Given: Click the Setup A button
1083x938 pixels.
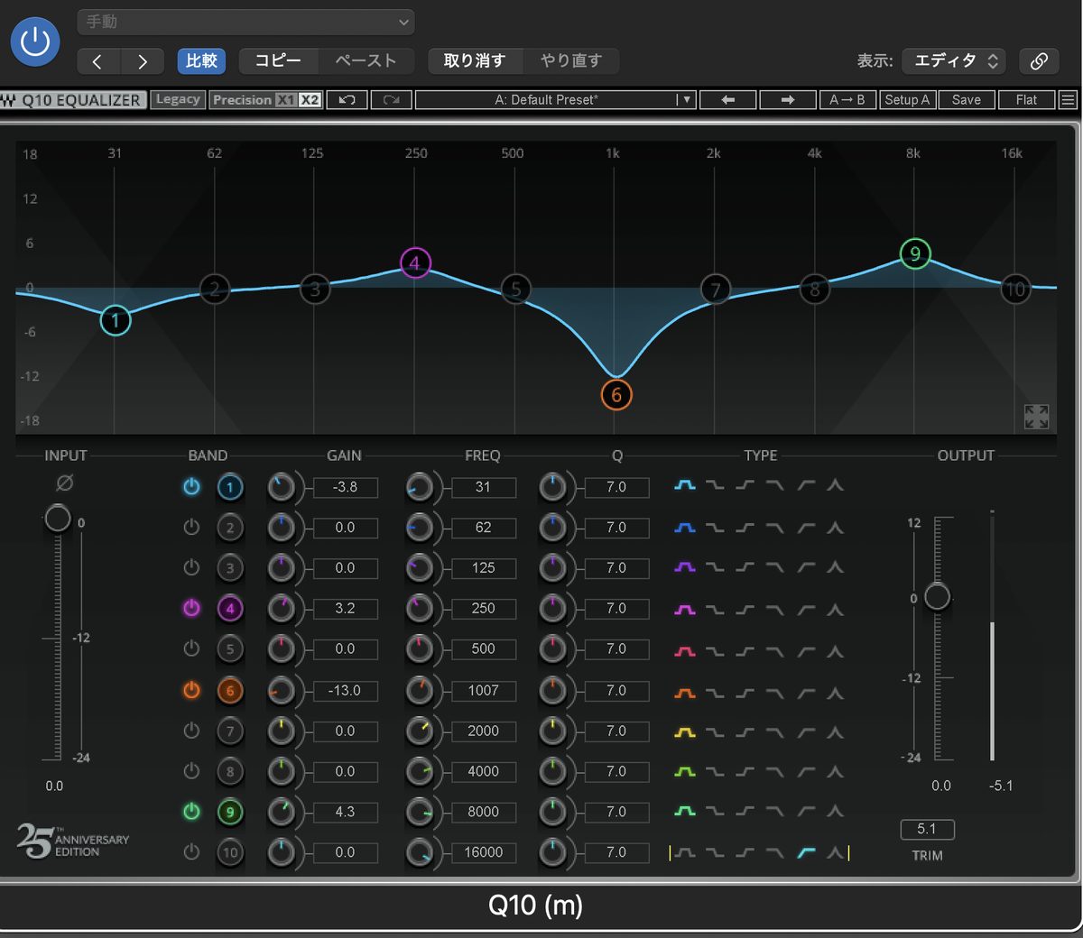Looking at the screenshot, I should (907, 100).
